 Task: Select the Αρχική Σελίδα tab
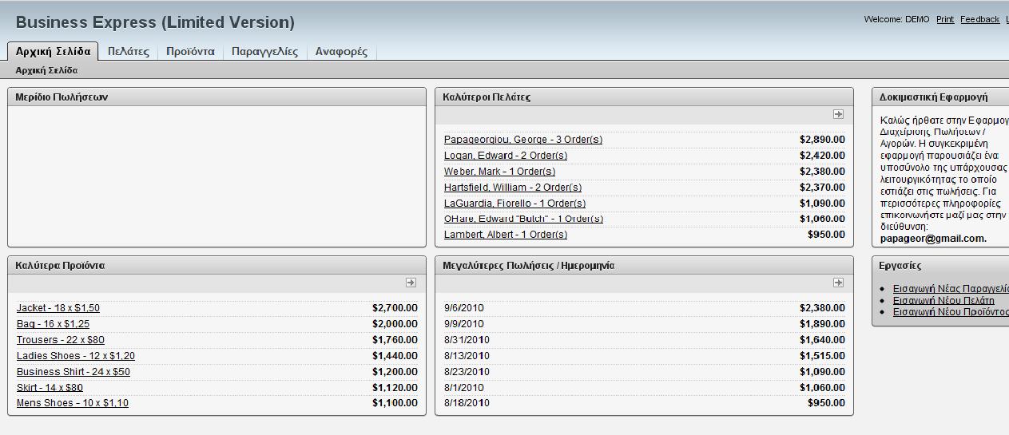click(53, 51)
